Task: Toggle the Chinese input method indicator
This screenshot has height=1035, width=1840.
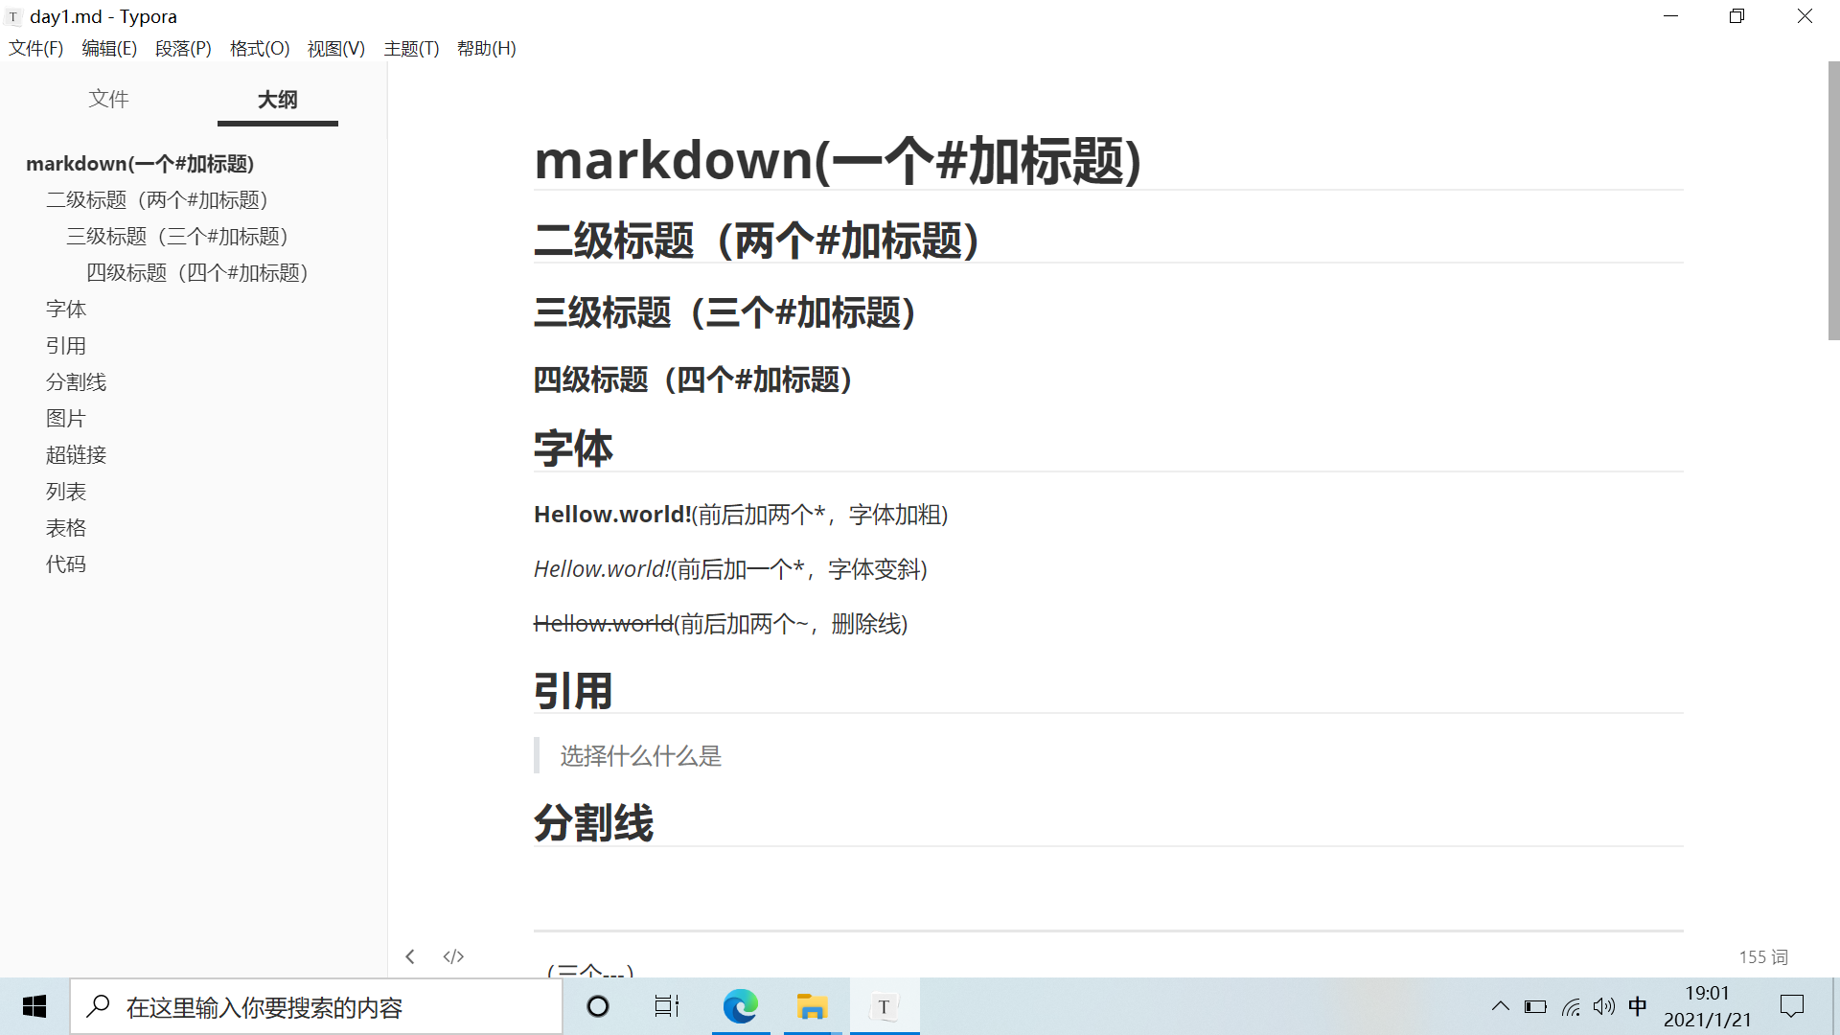Action: click(x=1638, y=1006)
